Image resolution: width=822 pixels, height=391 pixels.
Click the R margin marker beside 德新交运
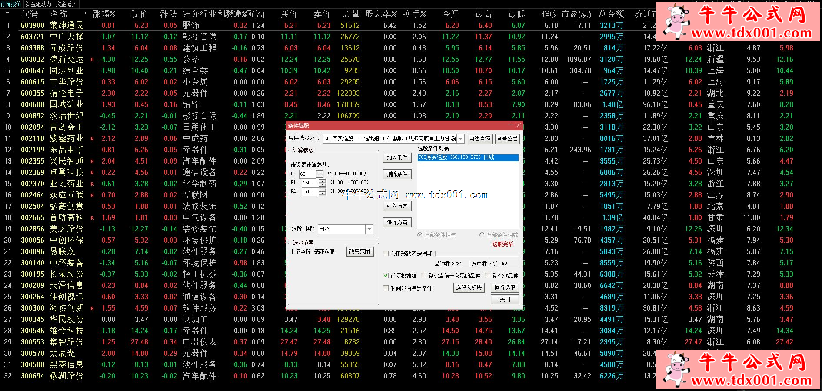coord(92,60)
